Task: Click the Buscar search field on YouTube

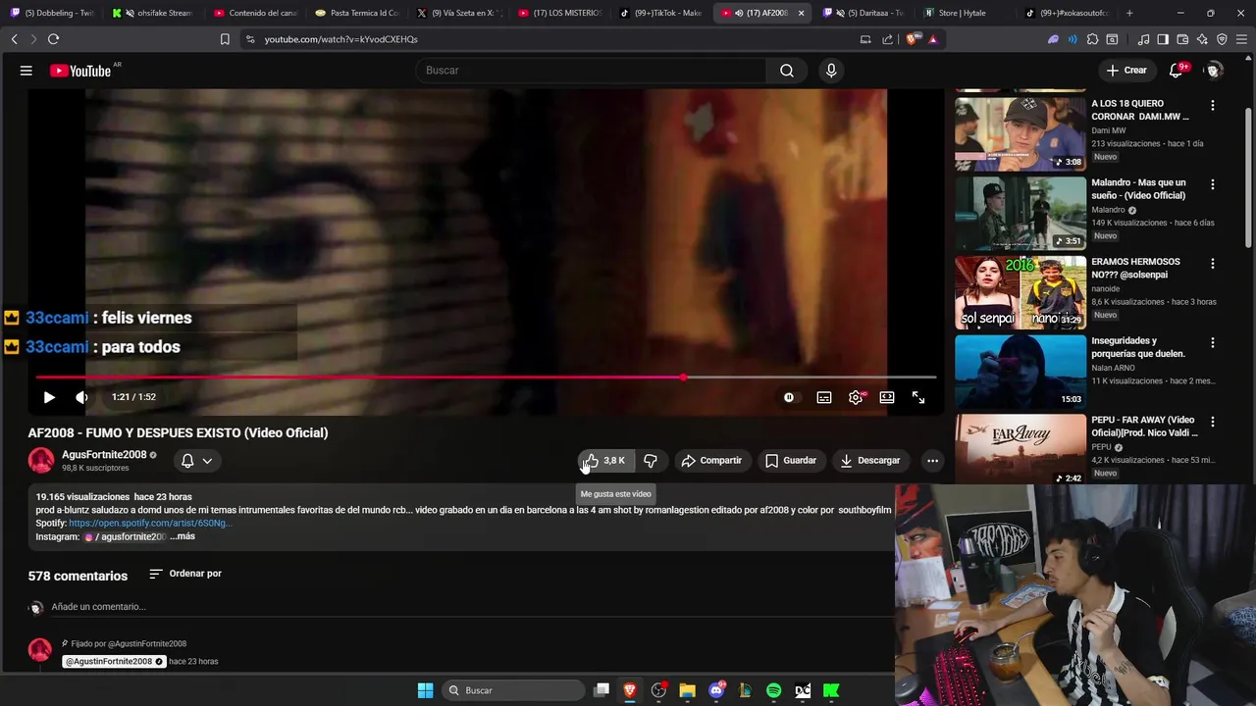Action: tap(592, 71)
